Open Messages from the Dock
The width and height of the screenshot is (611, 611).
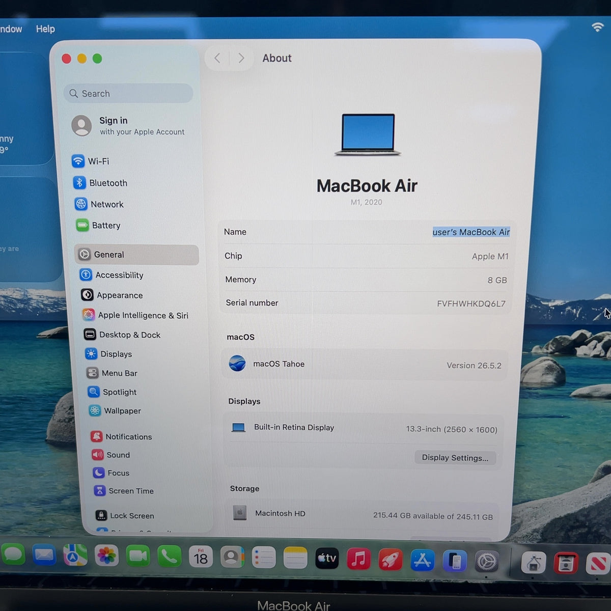point(13,554)
